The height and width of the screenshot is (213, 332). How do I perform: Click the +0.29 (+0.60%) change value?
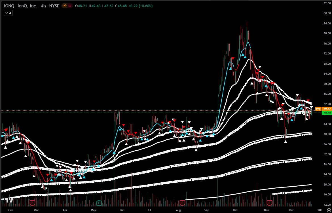[140, 6]
